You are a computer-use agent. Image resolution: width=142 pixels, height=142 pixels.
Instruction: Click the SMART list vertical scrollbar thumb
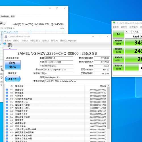[x=108, y=108]
